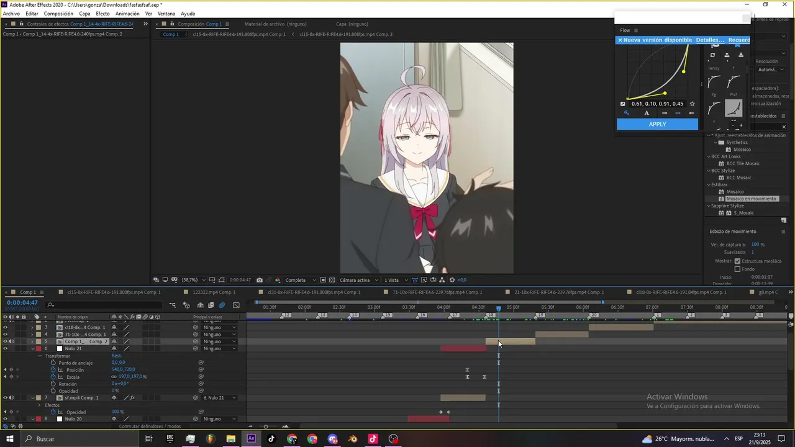Toggle transparency grid in viewer
This screenshot has height=447, width=795.
point(332,280)
